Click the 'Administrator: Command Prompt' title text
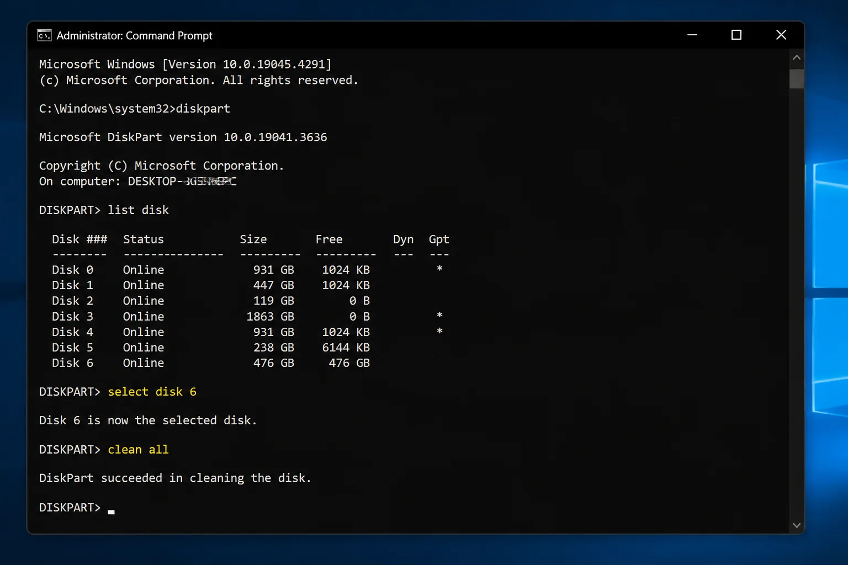848x565 pixels. (x=134, y=35)
